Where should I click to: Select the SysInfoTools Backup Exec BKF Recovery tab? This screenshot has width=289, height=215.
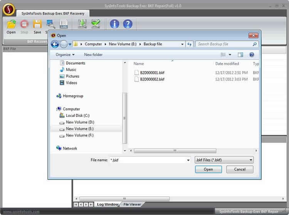point(53,13)
